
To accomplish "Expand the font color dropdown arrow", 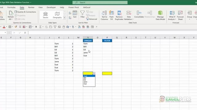I will (6, 27).
